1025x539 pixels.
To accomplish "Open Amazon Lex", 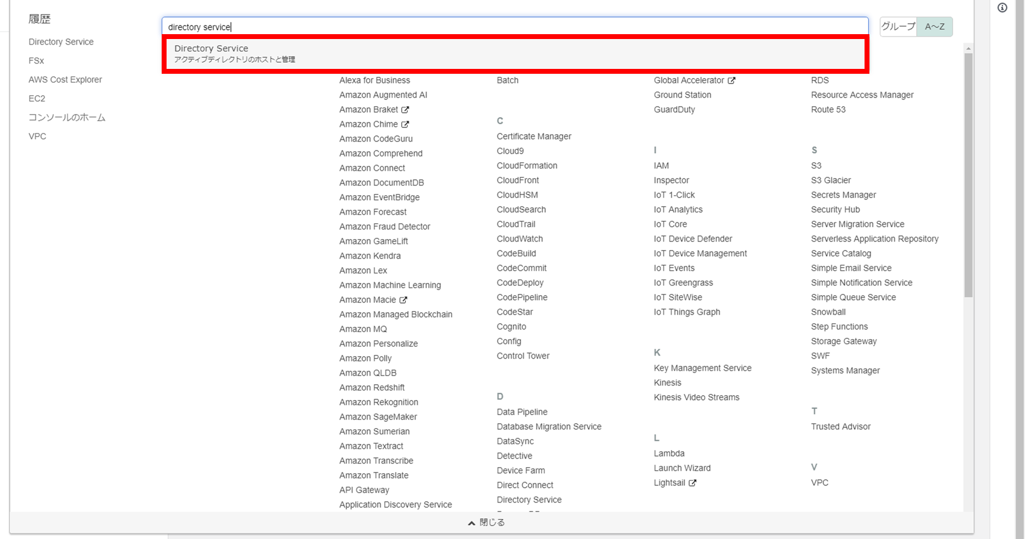I will pos(363,271).
